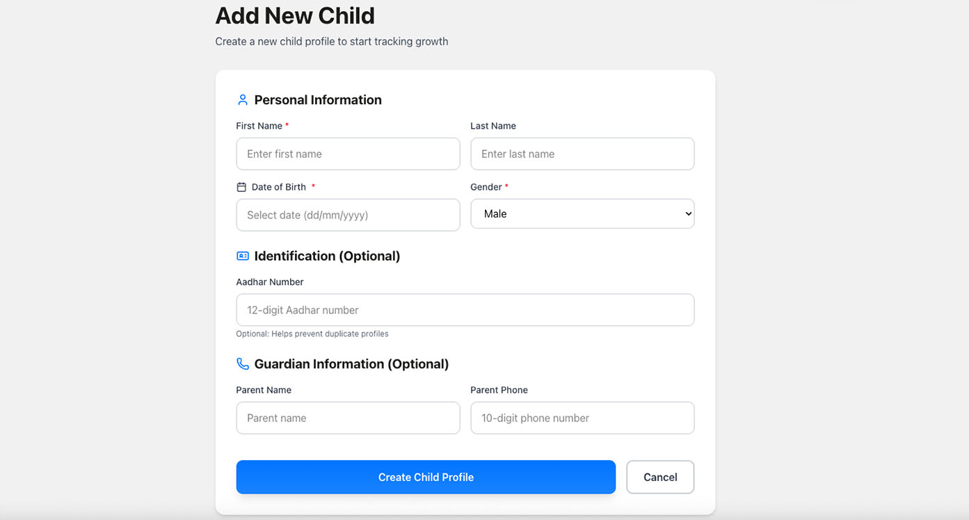969x520 pixels.
Task: Click the person icon beside Personal Information
Action: point(242,99)
